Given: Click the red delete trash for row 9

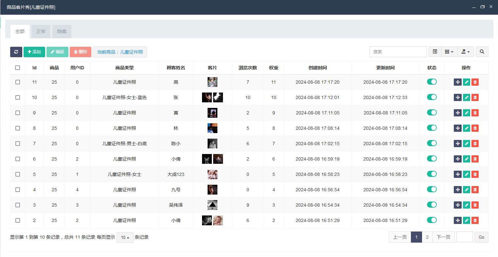Looking at the screenshot, I should [x=475, y=113].
